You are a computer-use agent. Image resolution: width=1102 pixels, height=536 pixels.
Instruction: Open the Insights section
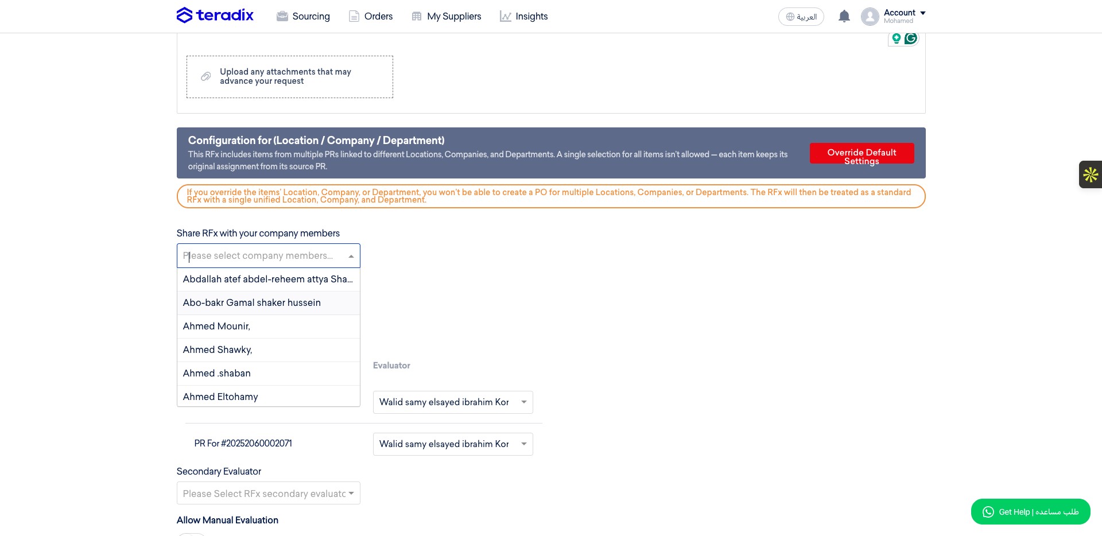point(523,16)
